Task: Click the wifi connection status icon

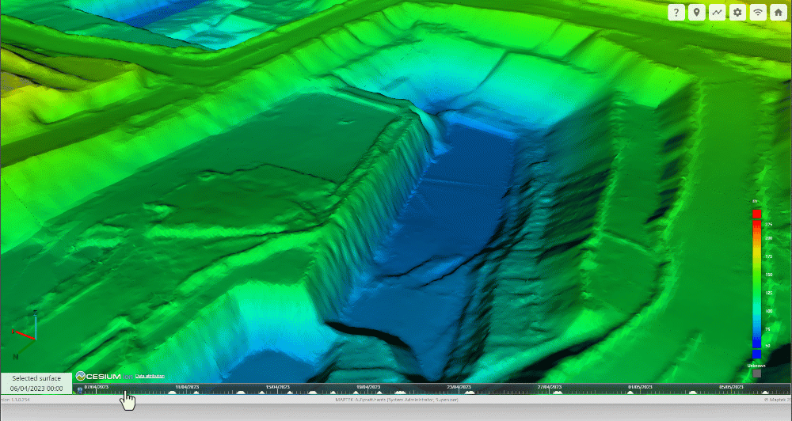Action: tap(758, 12)
